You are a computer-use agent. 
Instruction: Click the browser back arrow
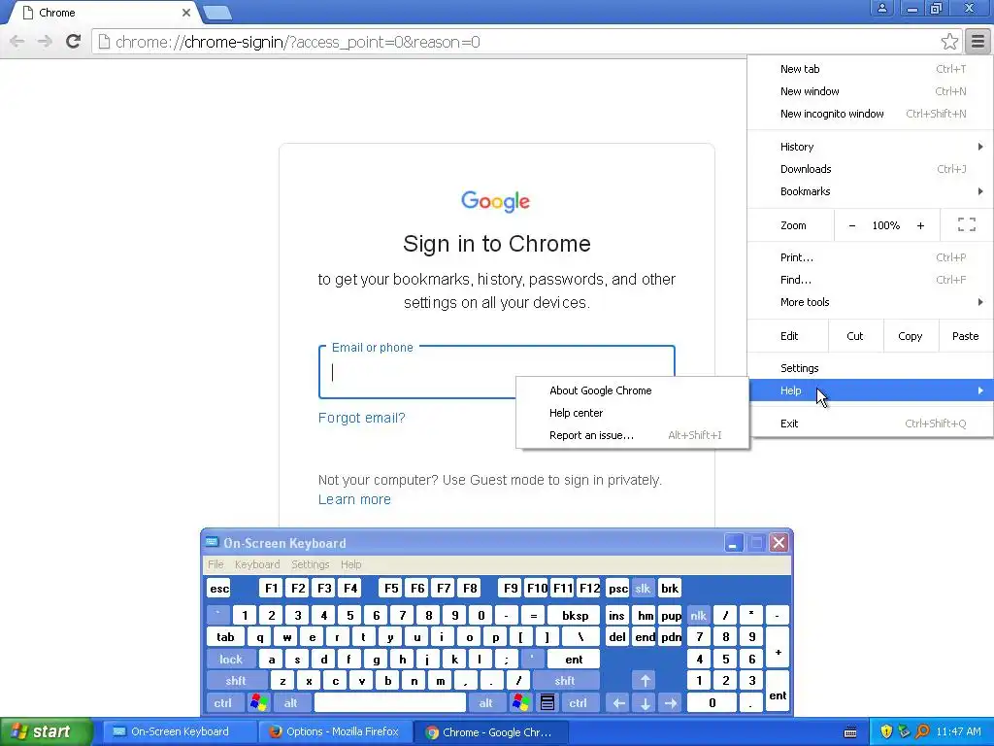click(x=17, y=42)
